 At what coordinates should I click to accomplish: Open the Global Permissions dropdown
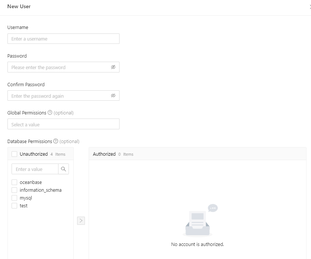63,124
